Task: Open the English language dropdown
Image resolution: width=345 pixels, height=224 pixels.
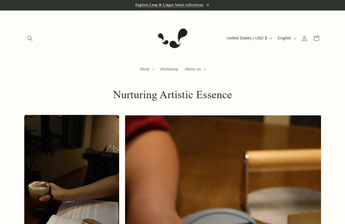Action: pos(287,38)
